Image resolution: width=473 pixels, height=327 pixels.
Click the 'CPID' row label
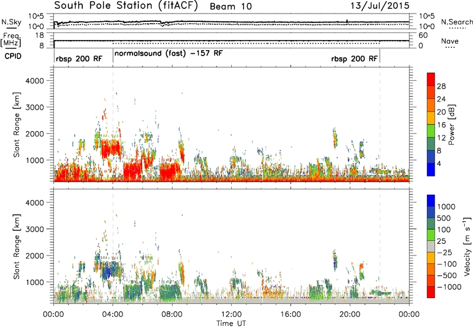12,56
